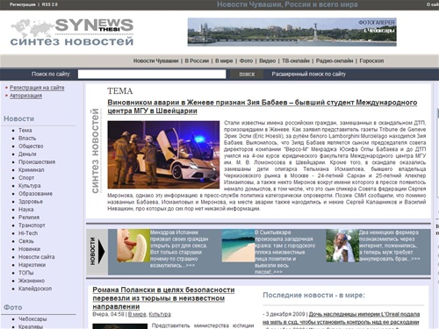The width and height of the screenshot is (439, 329).
Task: Open the В мире menu section
Action: tap(224, 61)
